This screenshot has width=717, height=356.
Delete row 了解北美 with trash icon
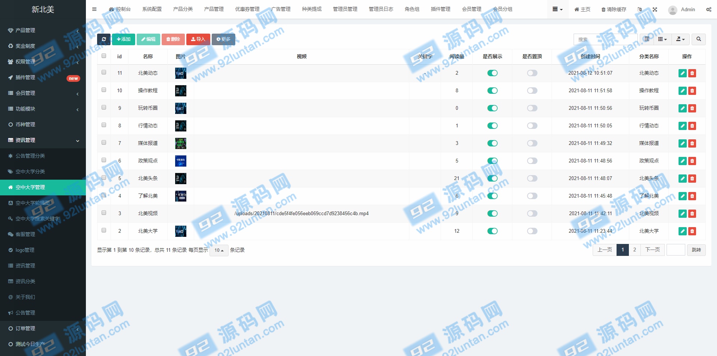[x=692, y=196]
